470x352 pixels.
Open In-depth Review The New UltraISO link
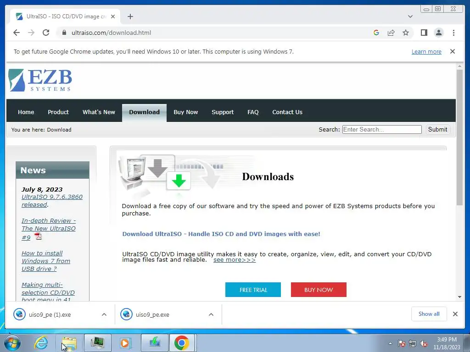[x=49, y=229]
